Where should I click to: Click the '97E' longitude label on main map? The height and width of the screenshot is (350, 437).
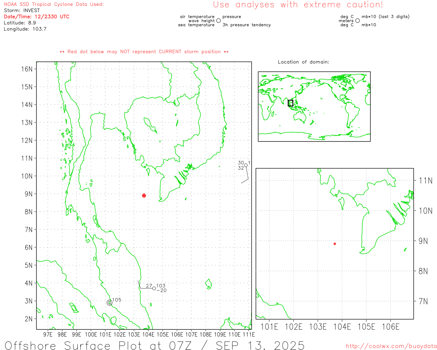pyautogui.click(x=48, y=334)
